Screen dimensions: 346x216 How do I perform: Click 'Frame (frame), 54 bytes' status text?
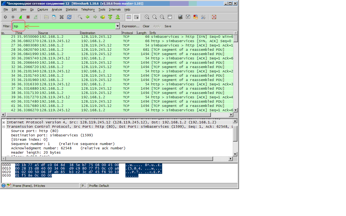pyautogui.click(x=29, y=186)
